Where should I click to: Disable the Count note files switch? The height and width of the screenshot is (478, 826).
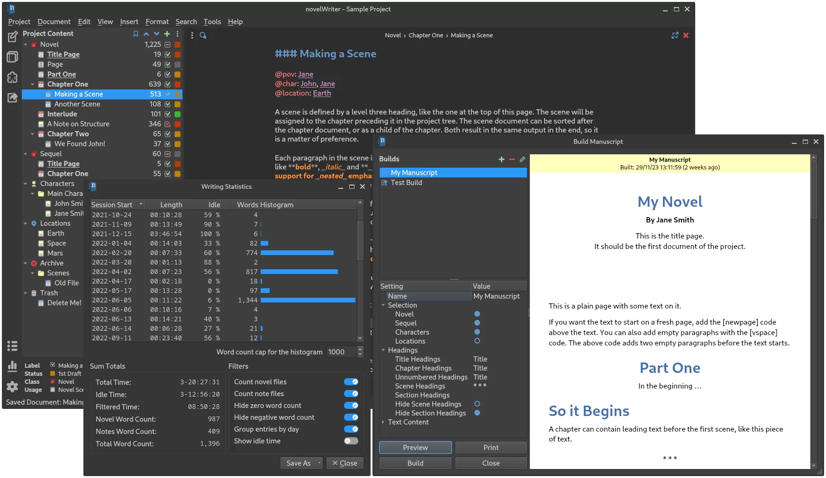[351, 393]
